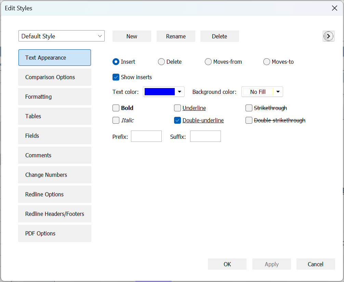Viewport: 344px width, 282px height.
Task: Open the Default Style dropdown
Action: pyautogui.click(x=62, y=36)
